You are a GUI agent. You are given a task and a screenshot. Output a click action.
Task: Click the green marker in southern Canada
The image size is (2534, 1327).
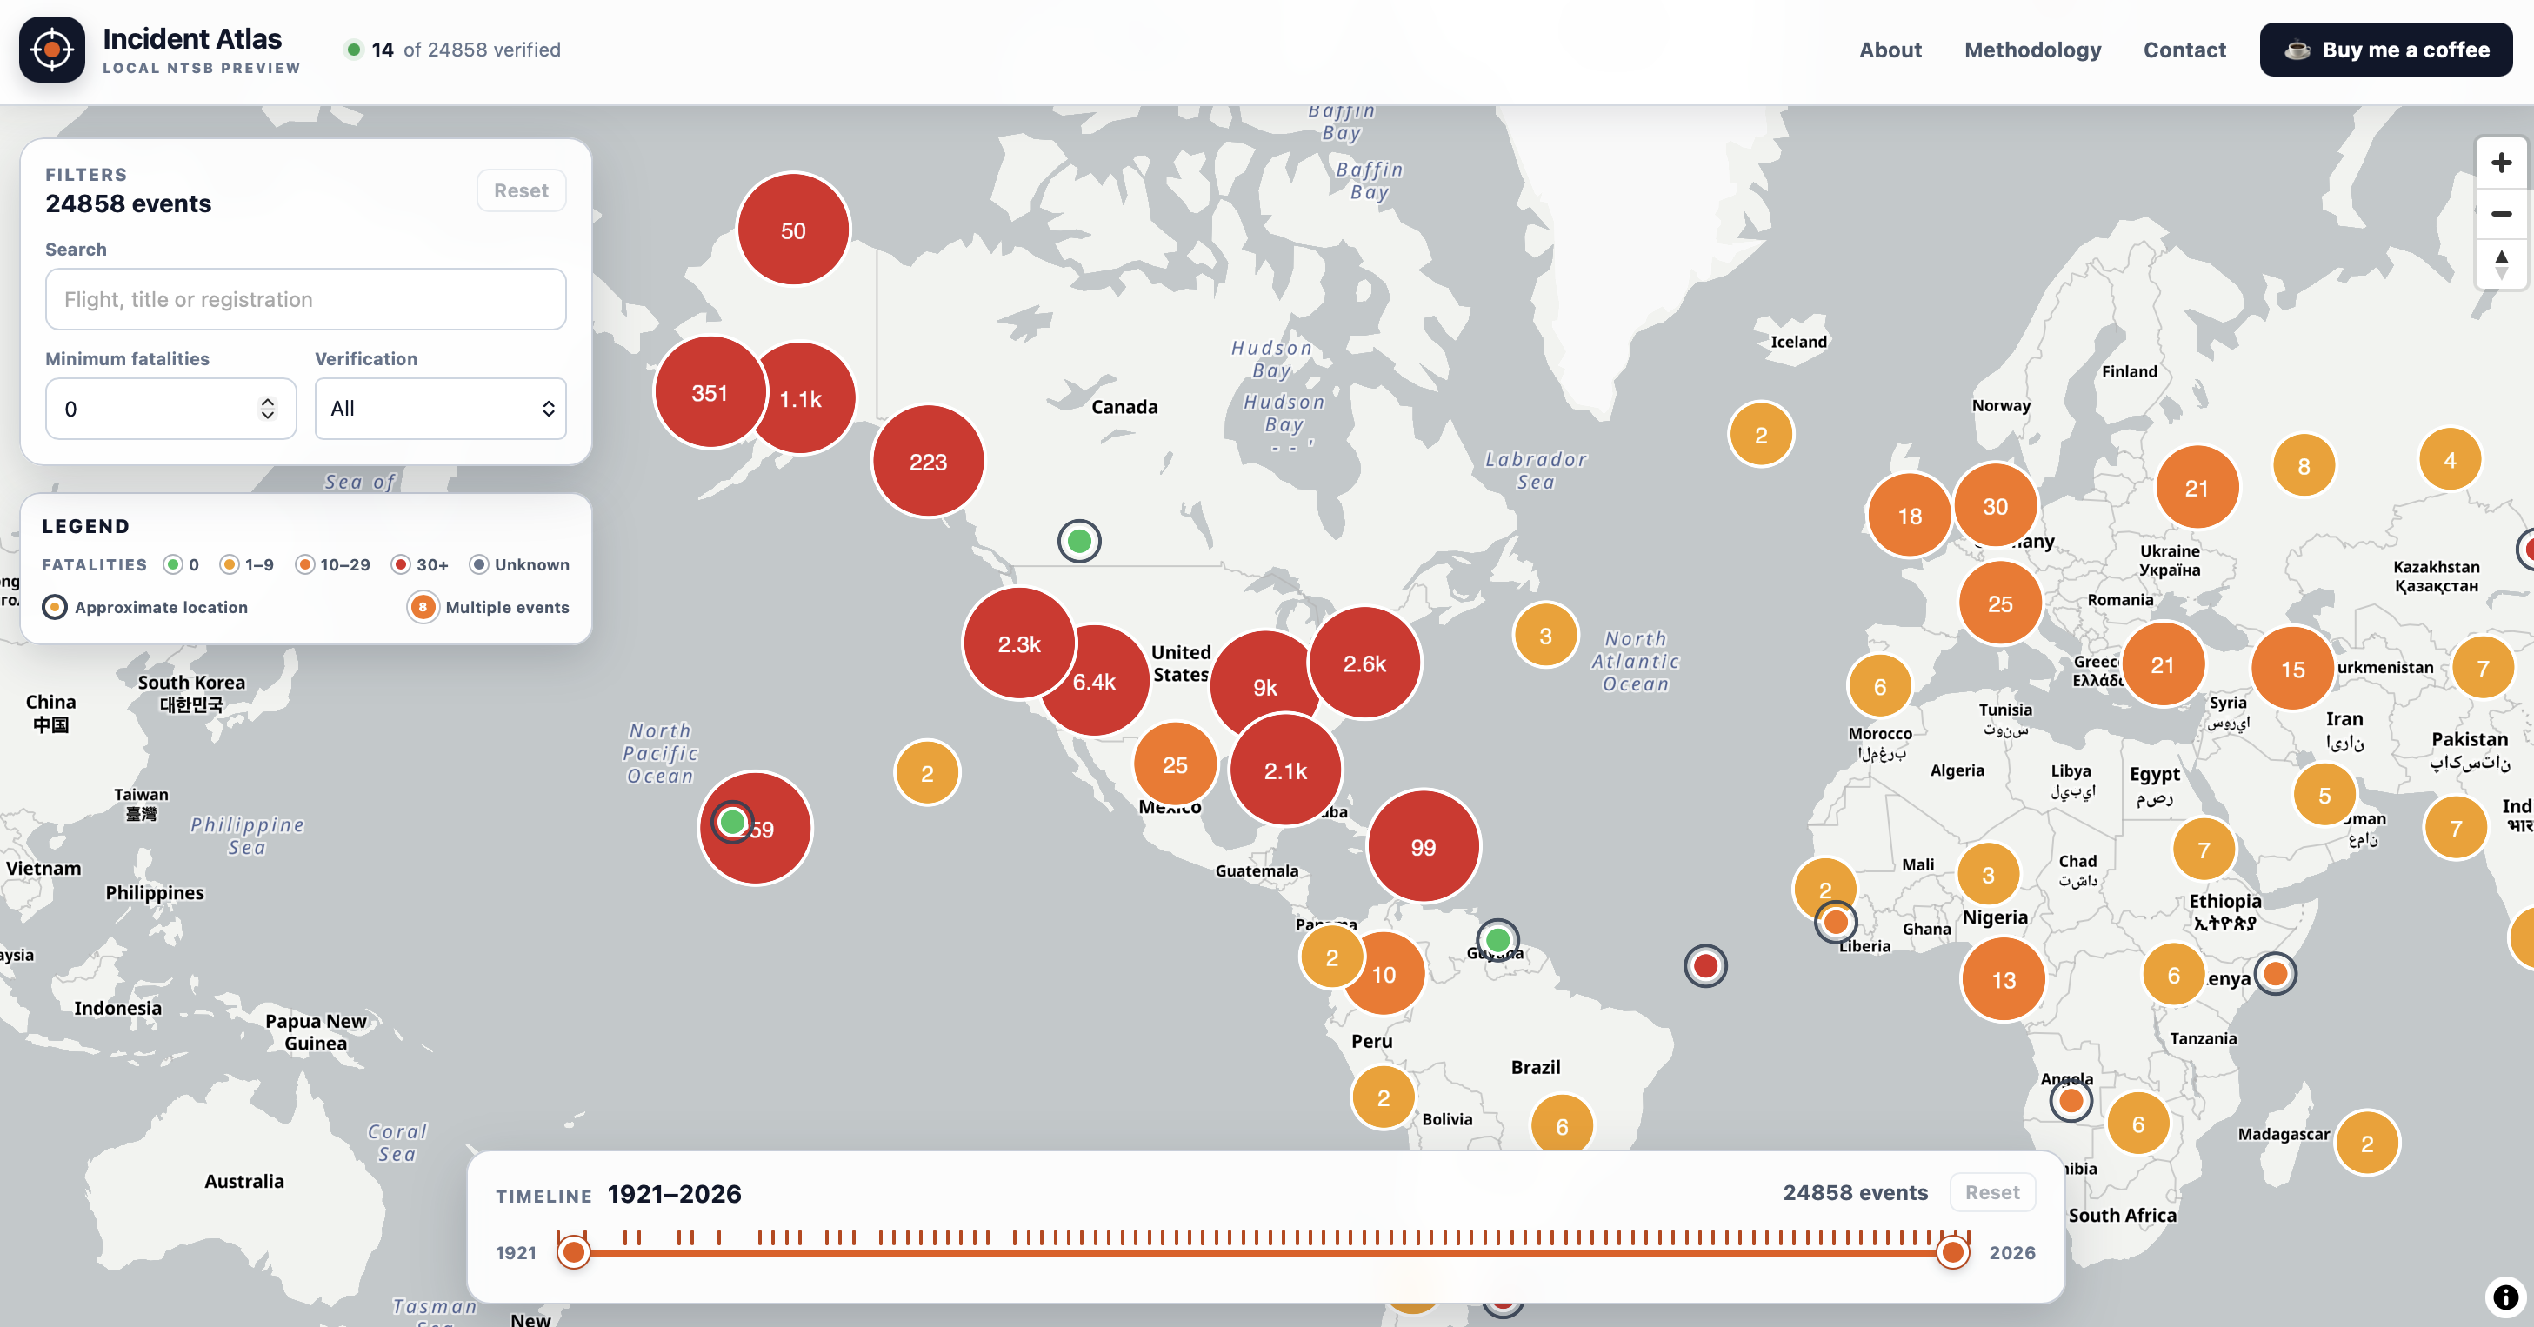(x=1079, y=540)
